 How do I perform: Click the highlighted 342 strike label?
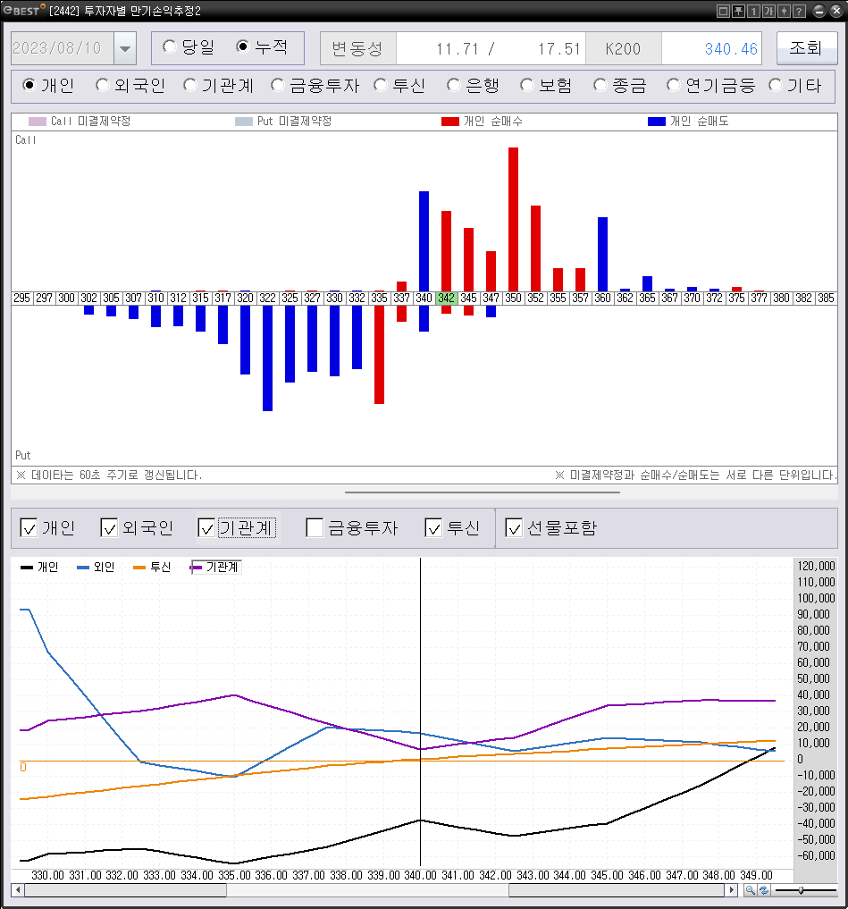[446, 298]
